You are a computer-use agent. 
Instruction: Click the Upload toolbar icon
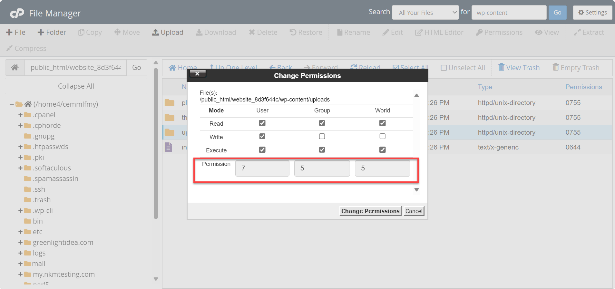(x=156, y=33)
